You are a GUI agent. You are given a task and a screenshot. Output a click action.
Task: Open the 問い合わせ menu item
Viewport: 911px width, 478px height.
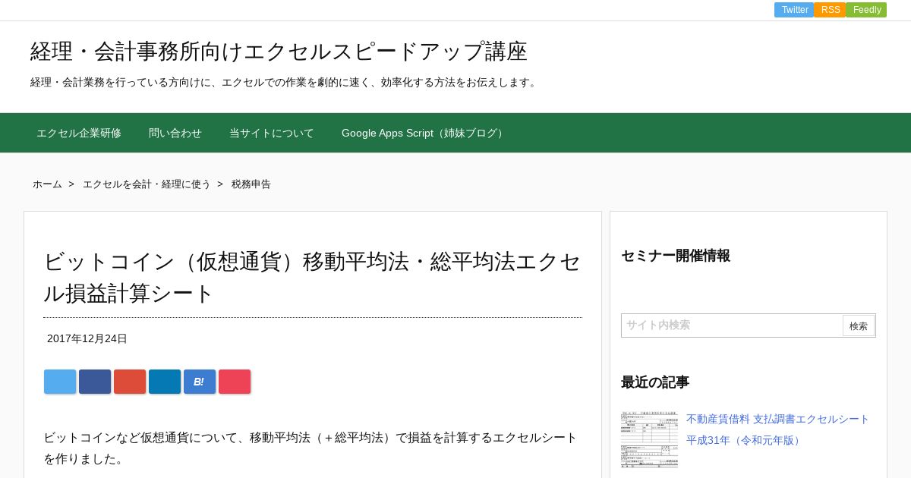175,133
